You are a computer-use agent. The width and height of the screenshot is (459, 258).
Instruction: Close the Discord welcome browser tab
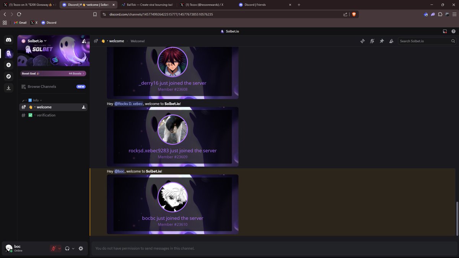(x=113, y=5)
